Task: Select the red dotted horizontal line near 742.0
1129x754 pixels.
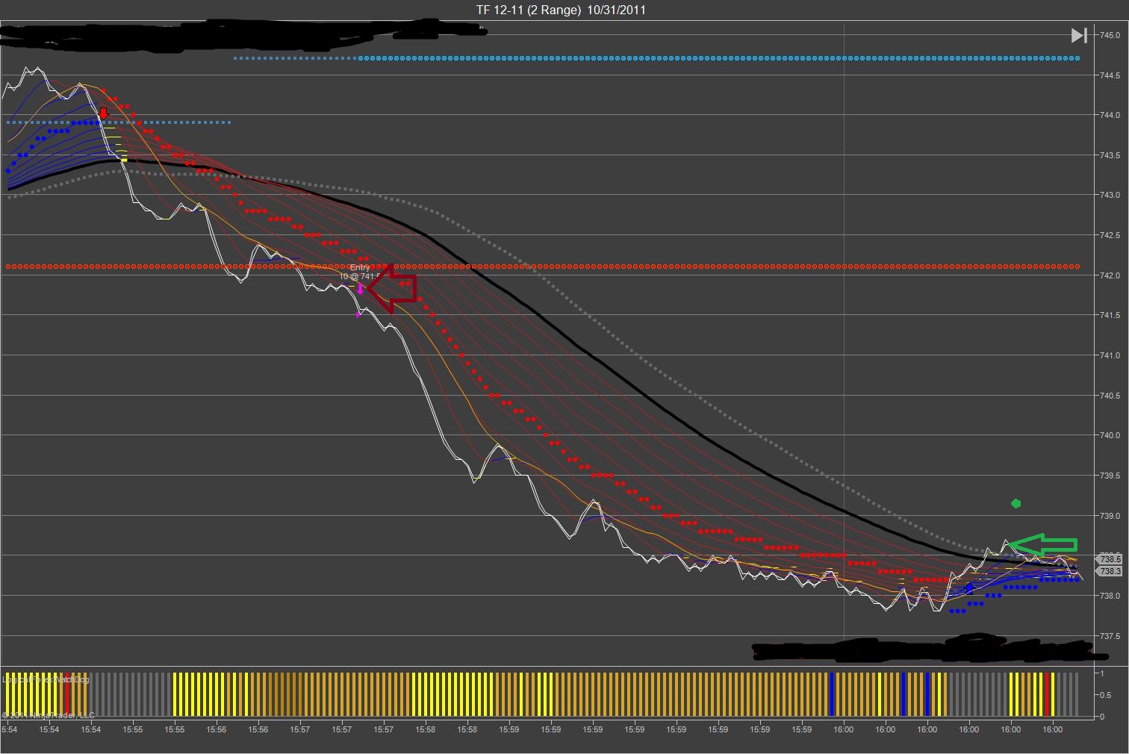Action: point(542,267)
